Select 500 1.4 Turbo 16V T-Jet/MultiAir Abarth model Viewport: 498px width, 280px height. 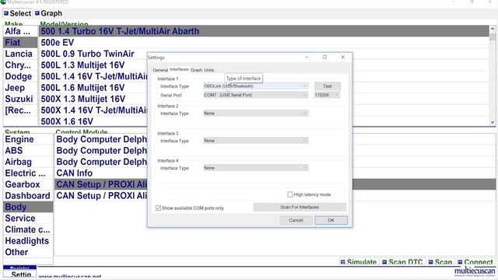pos(264,31)
